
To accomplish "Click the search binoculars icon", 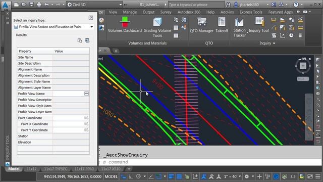I will coord(228,5).
